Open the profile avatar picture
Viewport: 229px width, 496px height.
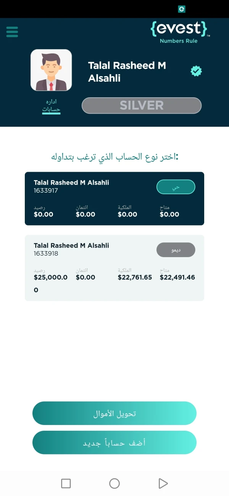click(51, 70)
